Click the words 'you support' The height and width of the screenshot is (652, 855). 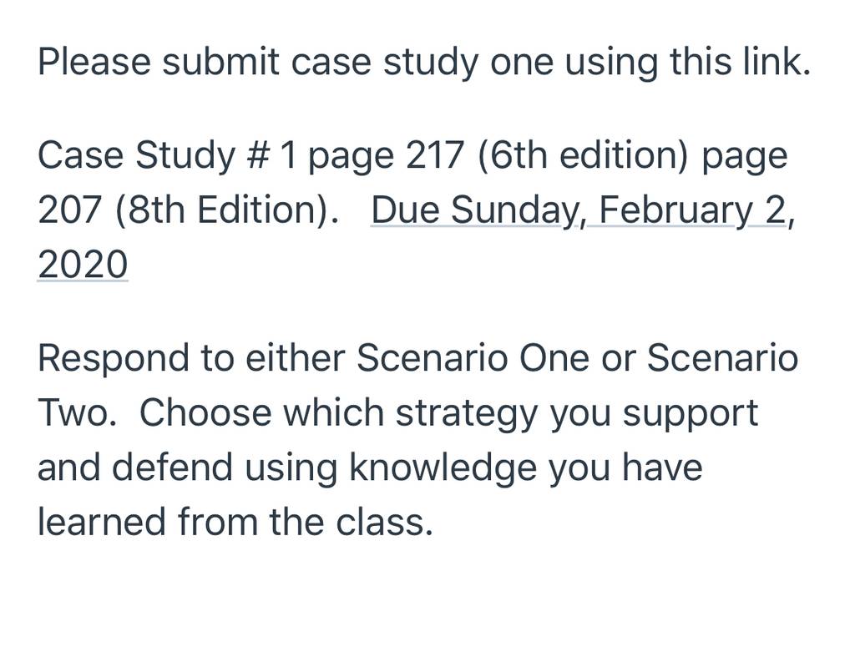654,412
